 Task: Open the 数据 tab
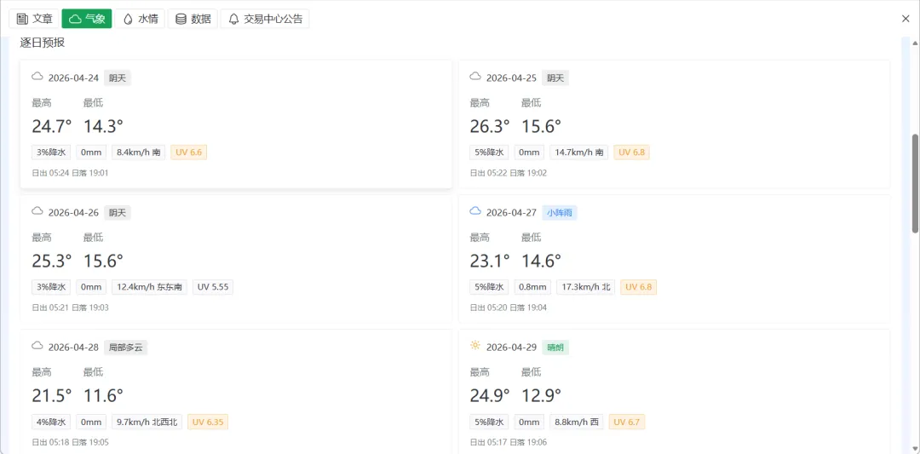coord(193,19)
